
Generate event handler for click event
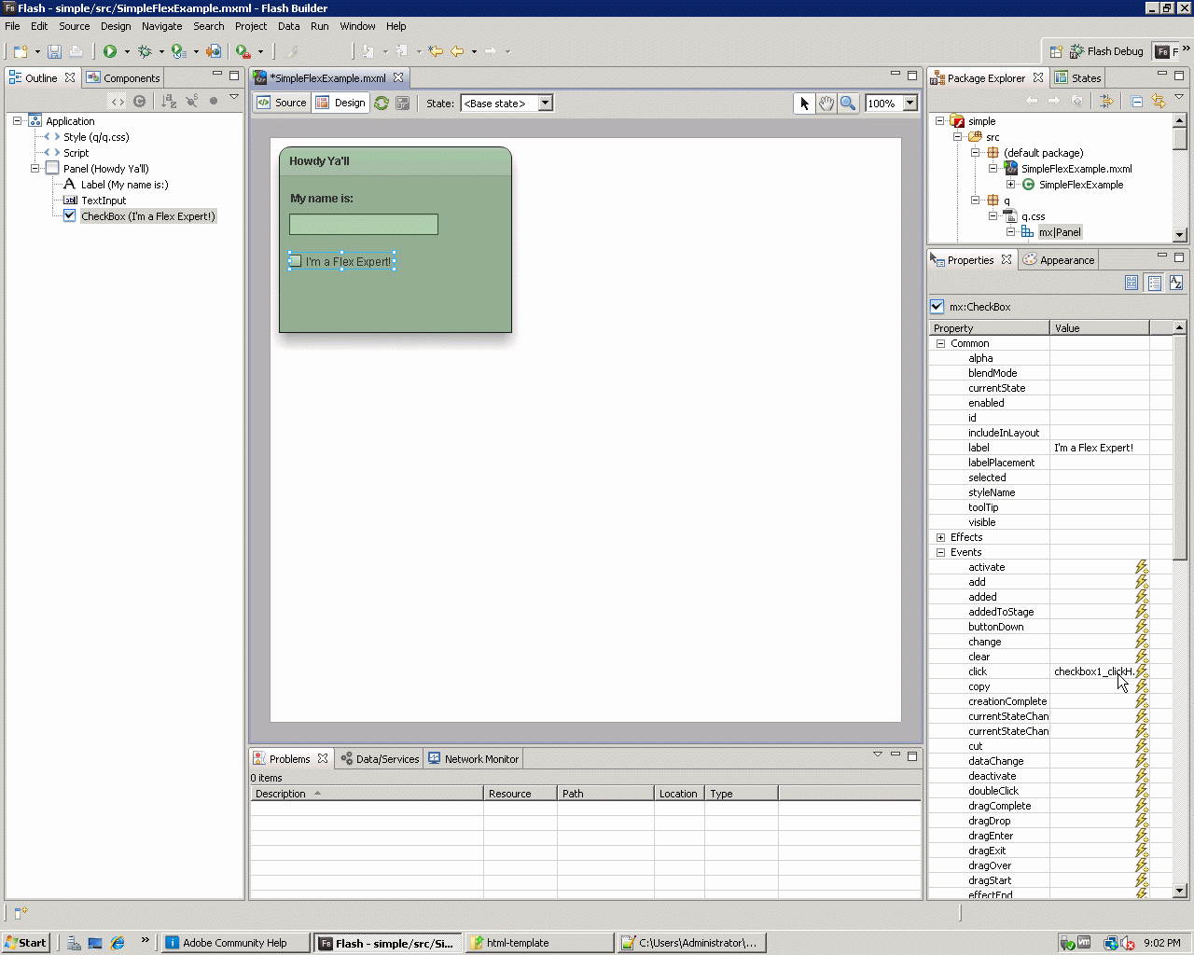1141,671
